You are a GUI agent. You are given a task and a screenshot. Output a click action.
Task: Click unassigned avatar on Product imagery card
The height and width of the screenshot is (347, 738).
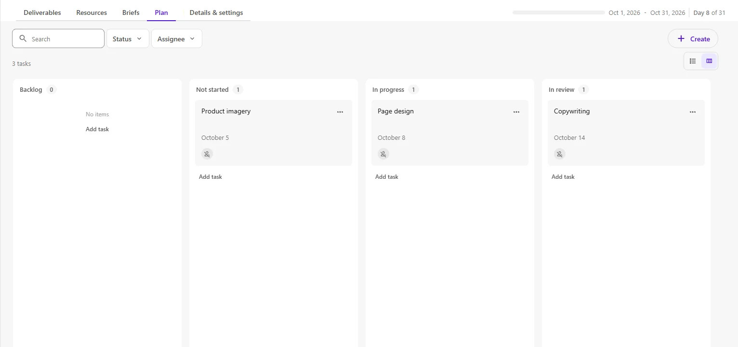207,154
